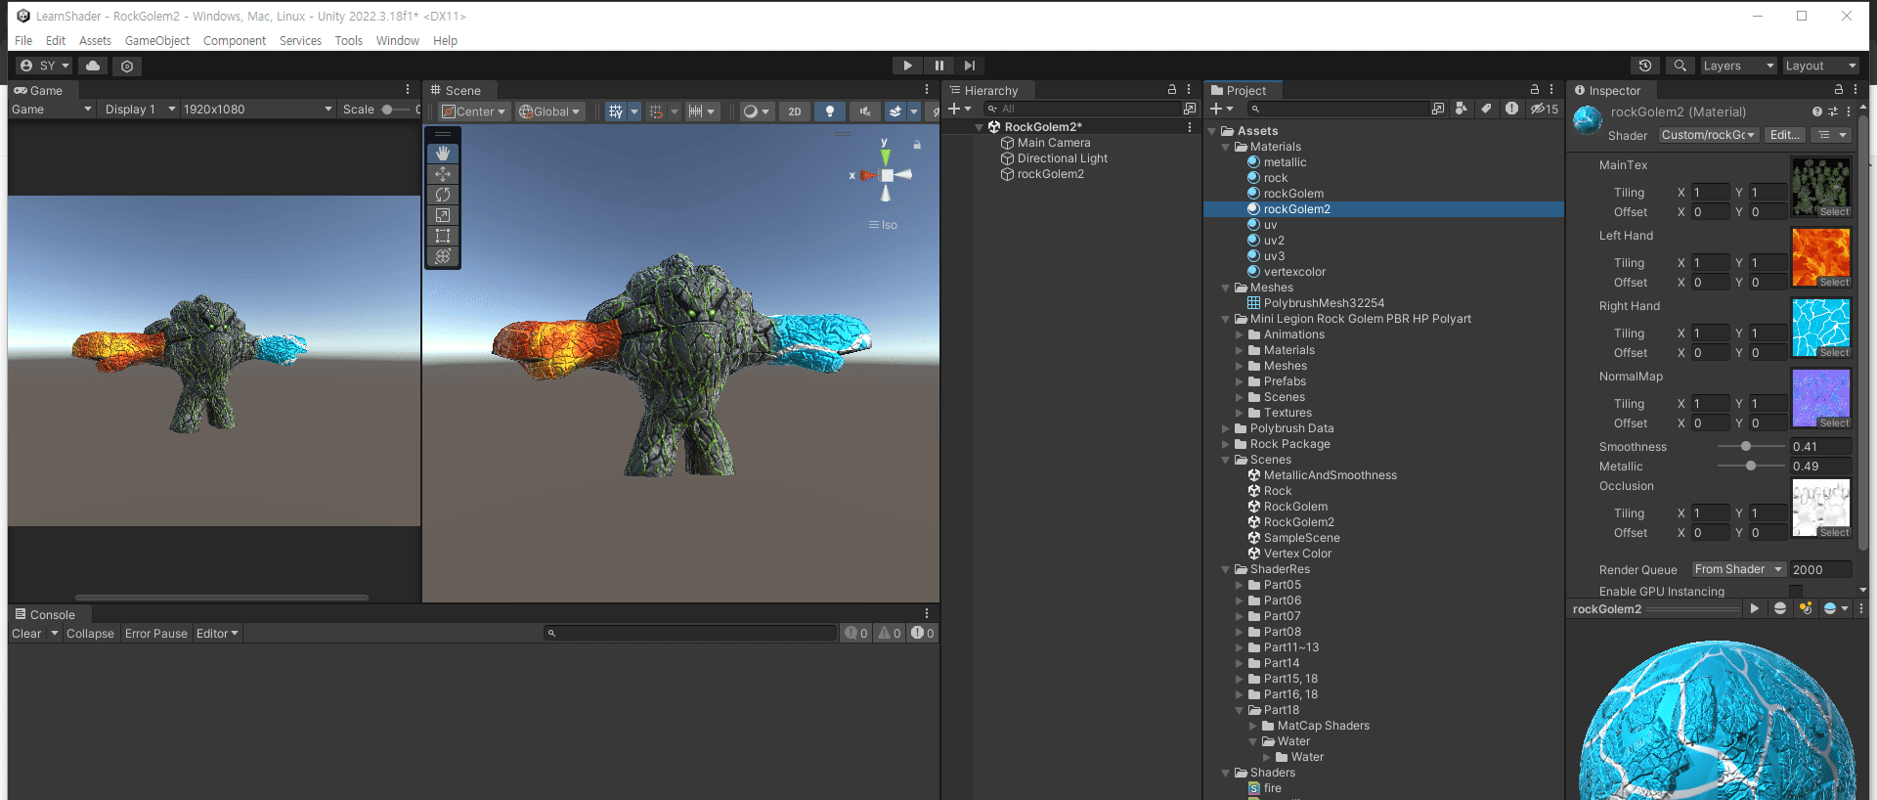The width and height of the screenshot is (1877, 800).
Task: Open search-by-label filter in Project panel
Action: 1486,109
